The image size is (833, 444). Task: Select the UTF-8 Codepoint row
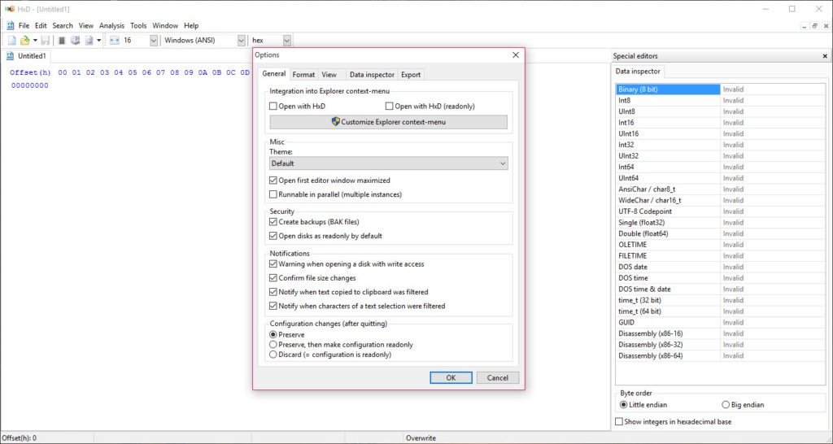point(721,211)
